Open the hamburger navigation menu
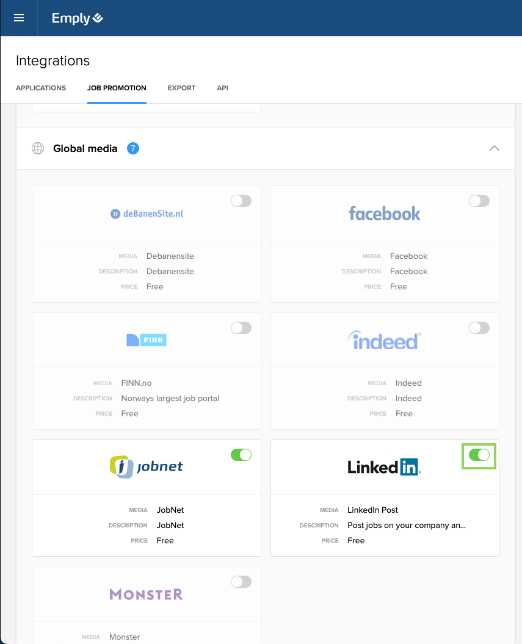The width and height of the screenshot is (522, 644). click(18, 18)
